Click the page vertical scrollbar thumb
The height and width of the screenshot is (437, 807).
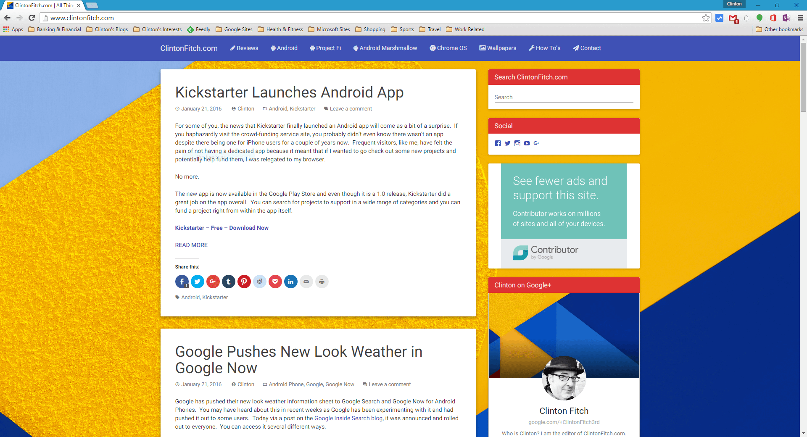coord(803,77)
